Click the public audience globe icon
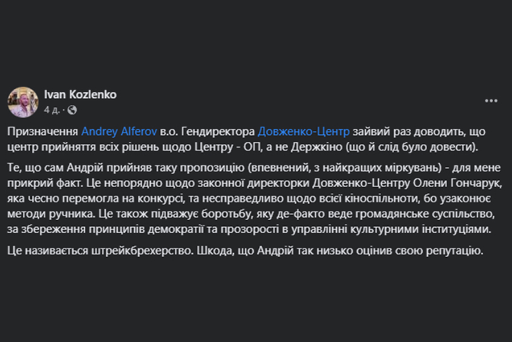 [72, 110]
